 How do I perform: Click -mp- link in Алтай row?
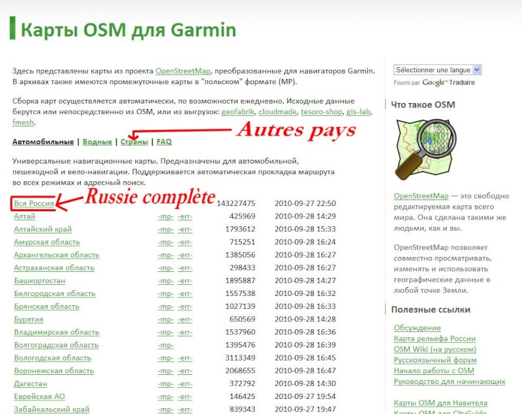click(166, 217)
